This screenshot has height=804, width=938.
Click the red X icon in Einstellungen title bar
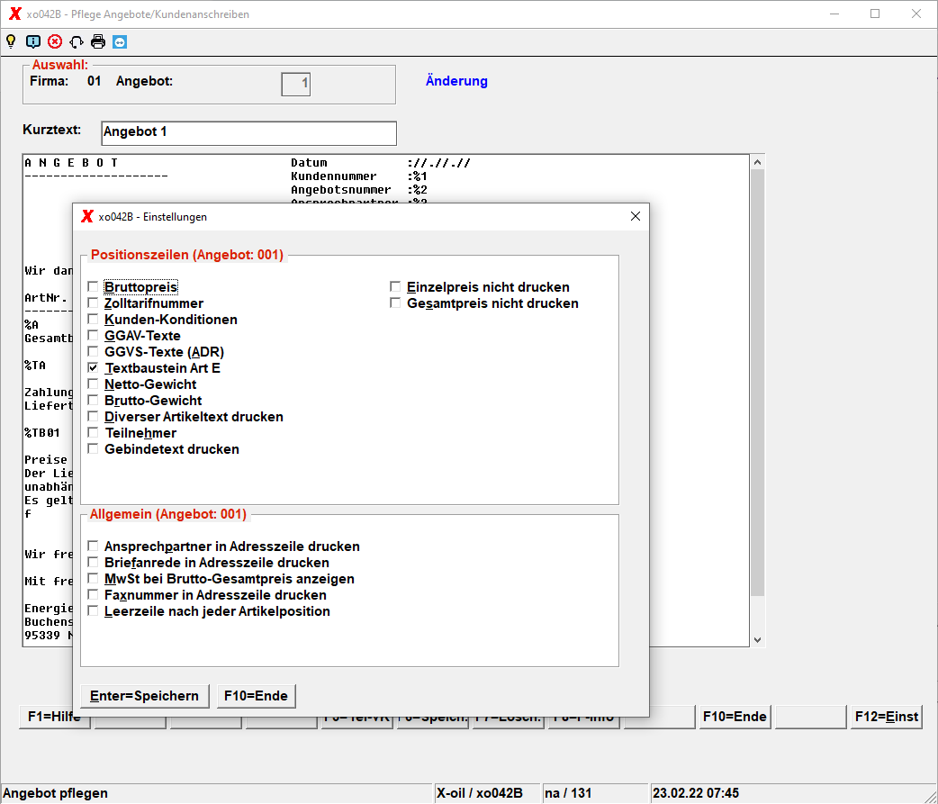pyautogui.click(x=87, y=217)
